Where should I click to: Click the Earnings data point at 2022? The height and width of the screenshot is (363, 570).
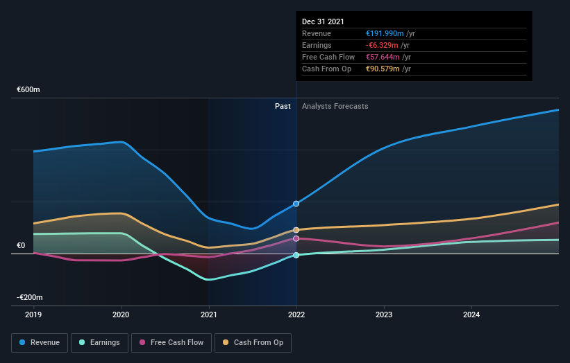click(x=296, y=256)
